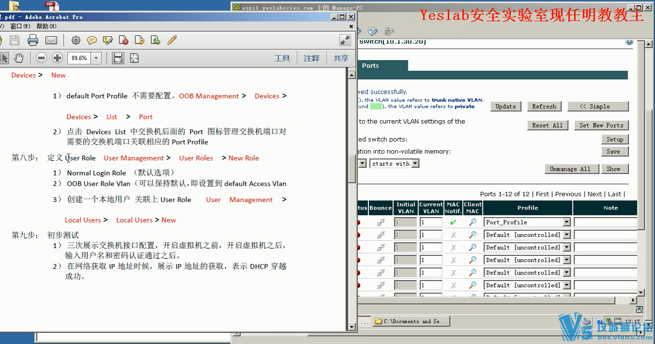This screenshot has height=344, width=655.
Task: Click the Acrobat zoom value field 89.6%
Action: click(79, 58)
